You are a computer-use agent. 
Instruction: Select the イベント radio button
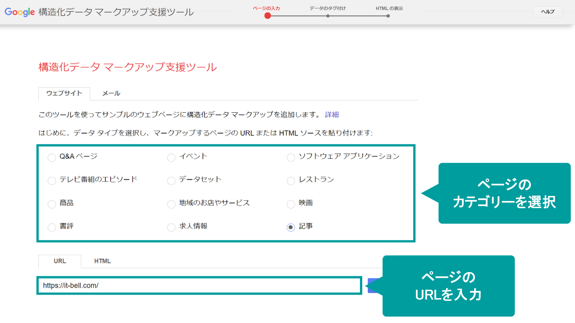[x=171, y=158]
